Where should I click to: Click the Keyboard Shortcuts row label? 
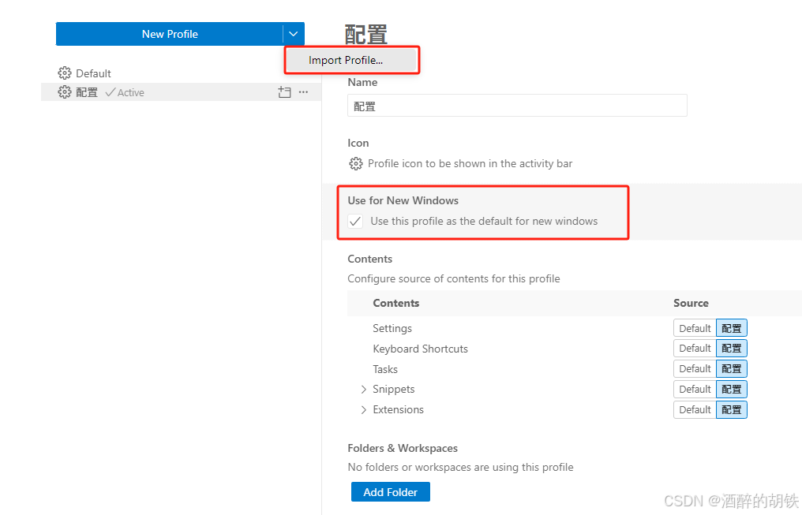click(x=420, y=349)
